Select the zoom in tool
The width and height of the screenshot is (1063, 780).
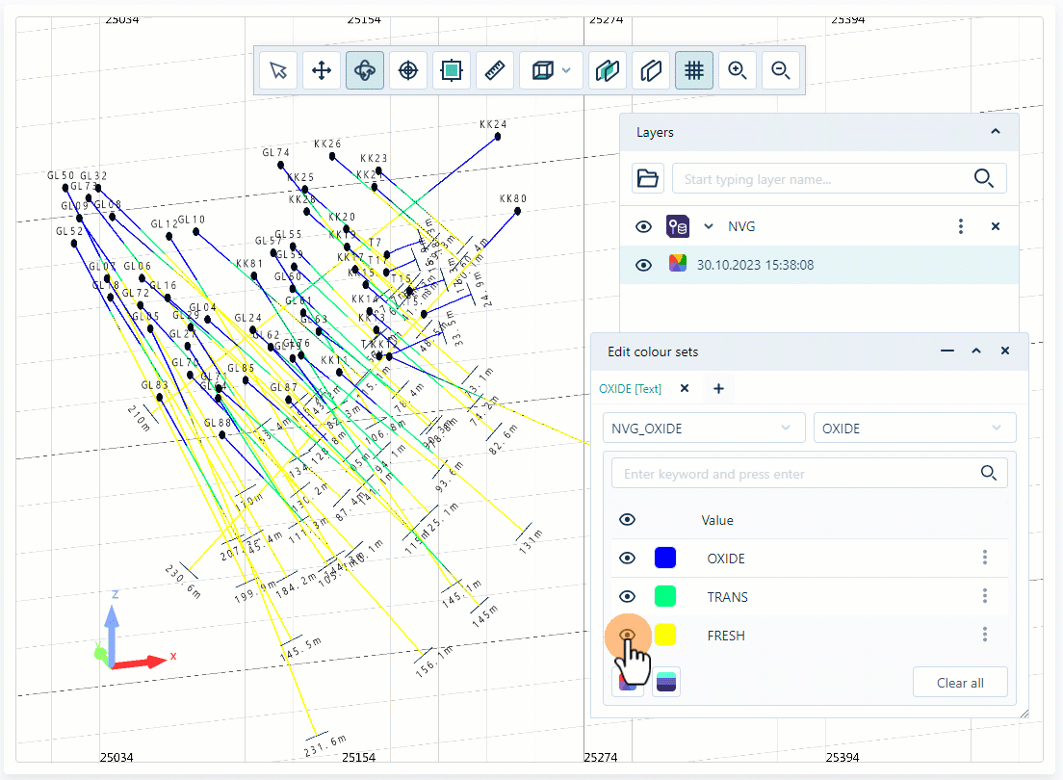(737, 69)
